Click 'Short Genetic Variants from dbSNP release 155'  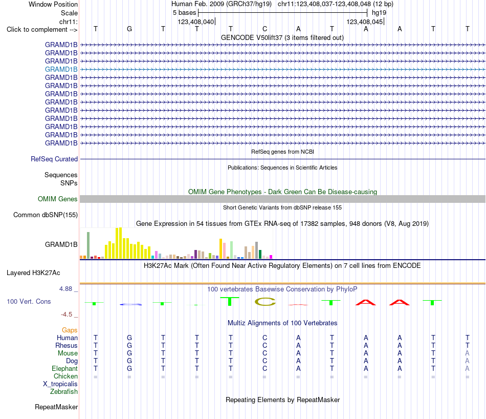coord(282,207)
